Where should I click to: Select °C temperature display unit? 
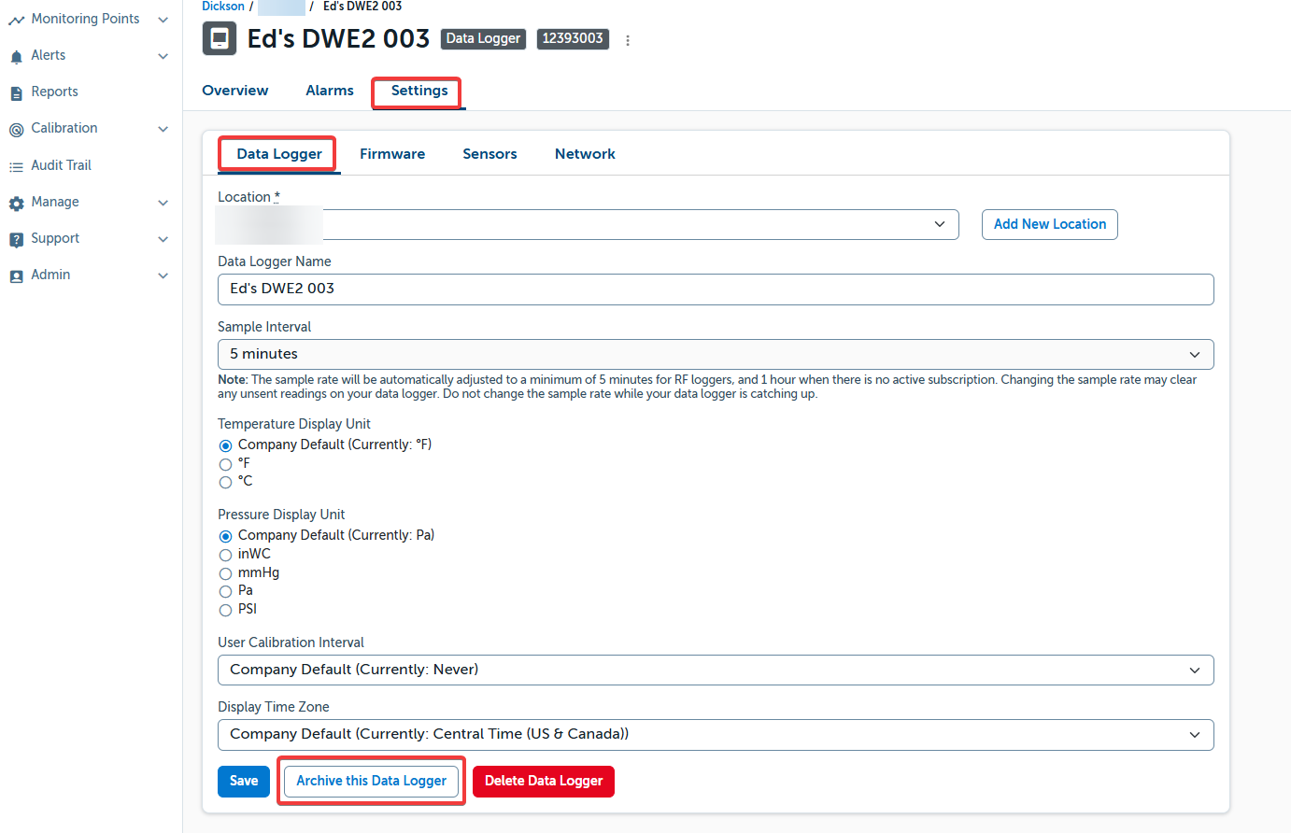pyautogui.click(x=225, y=483)
